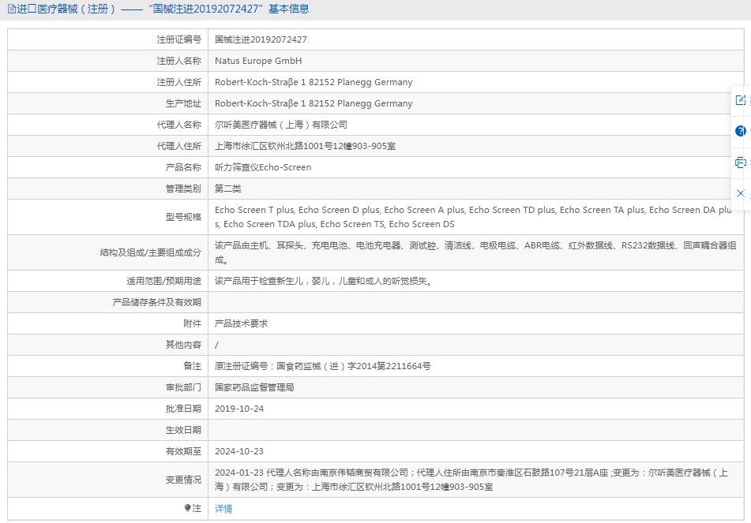This screenshot has height=523, width=751.
Task: Open the 详情 details link
Action: pyautogui.click(x=223, y=509)
